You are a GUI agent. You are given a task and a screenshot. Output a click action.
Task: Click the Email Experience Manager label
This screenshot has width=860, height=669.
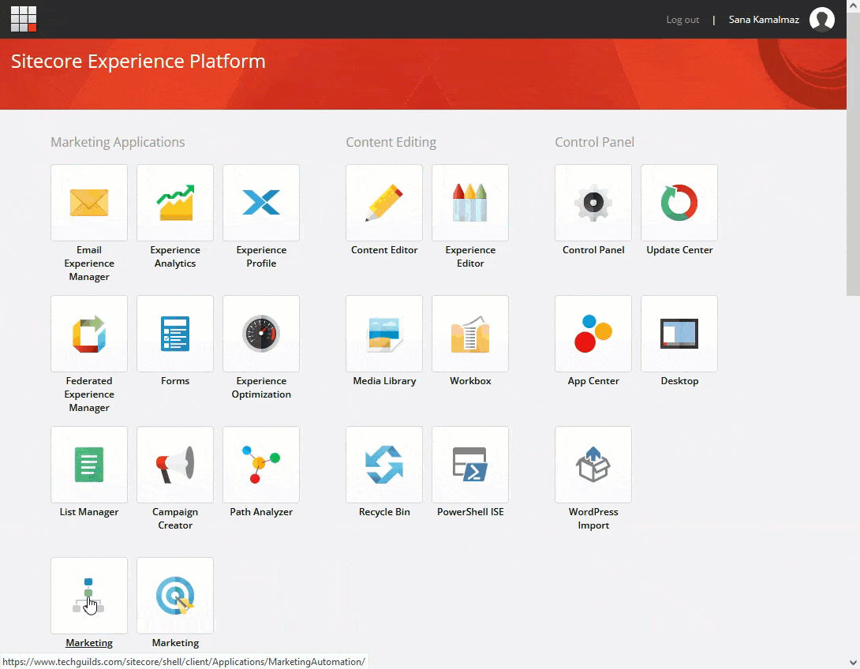[x=89, y=263]
